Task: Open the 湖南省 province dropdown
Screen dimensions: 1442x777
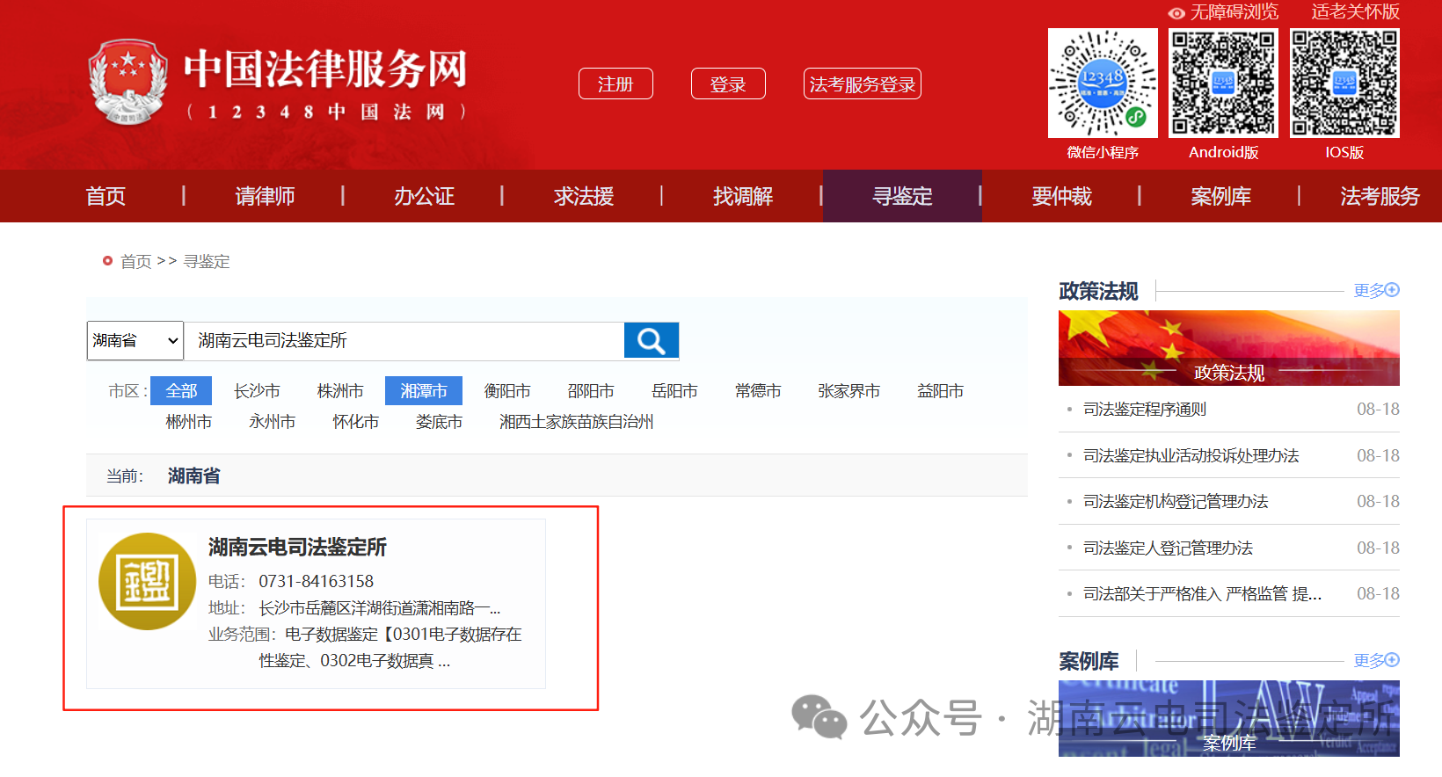Action: pyautogui.click(x=135, y=340)
